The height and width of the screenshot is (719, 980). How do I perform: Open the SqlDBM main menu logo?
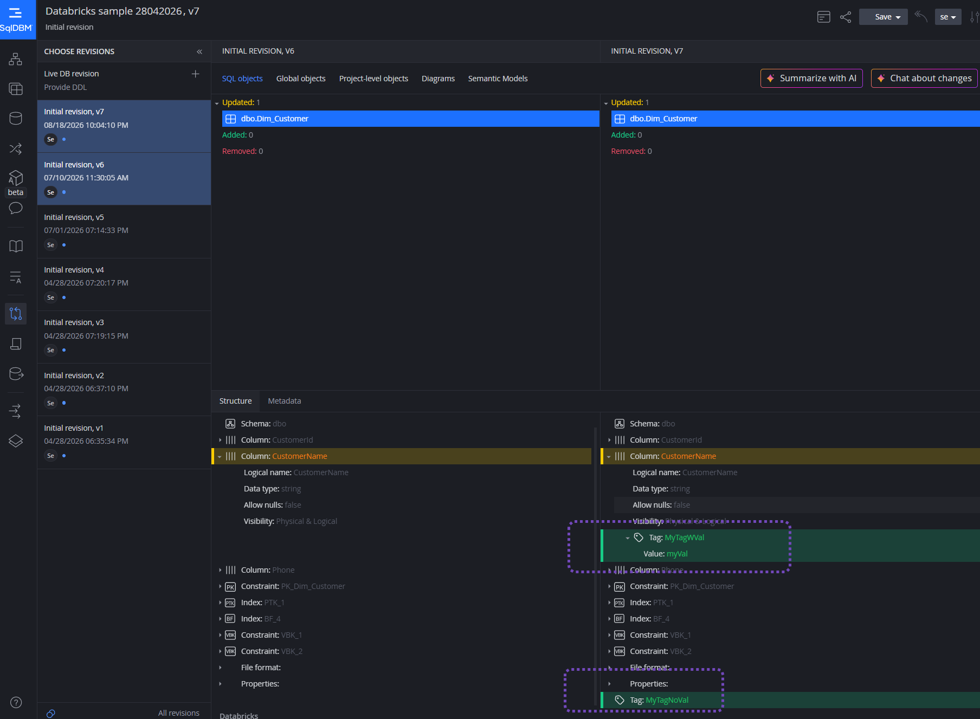17,20
